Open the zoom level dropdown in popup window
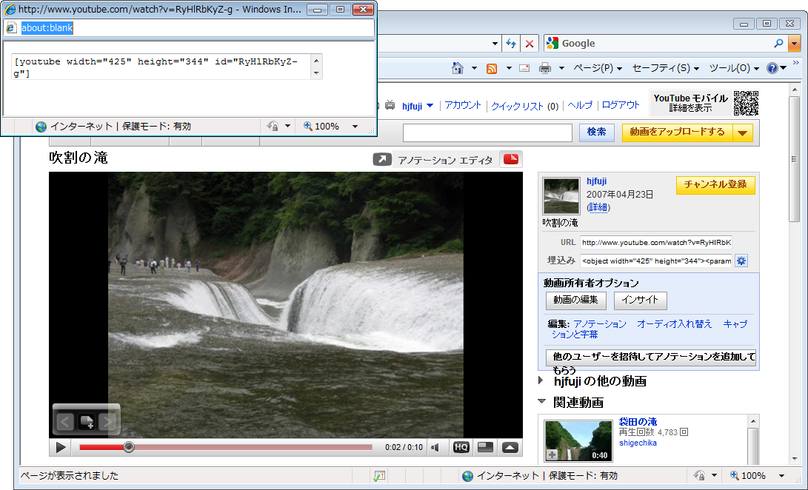This screenshot has height=490, width=808. (x=355, y=127)
